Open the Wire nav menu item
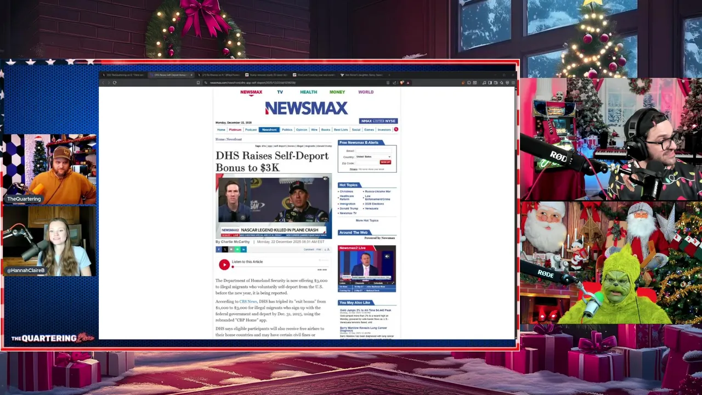Viewport: 702px width, 395px height. click(x=314, y=129)
